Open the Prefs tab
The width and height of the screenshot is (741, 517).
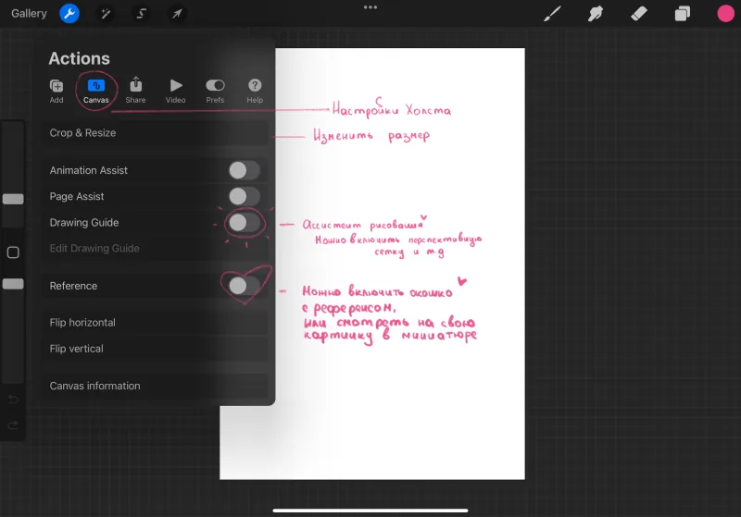[x=215, y=90]
